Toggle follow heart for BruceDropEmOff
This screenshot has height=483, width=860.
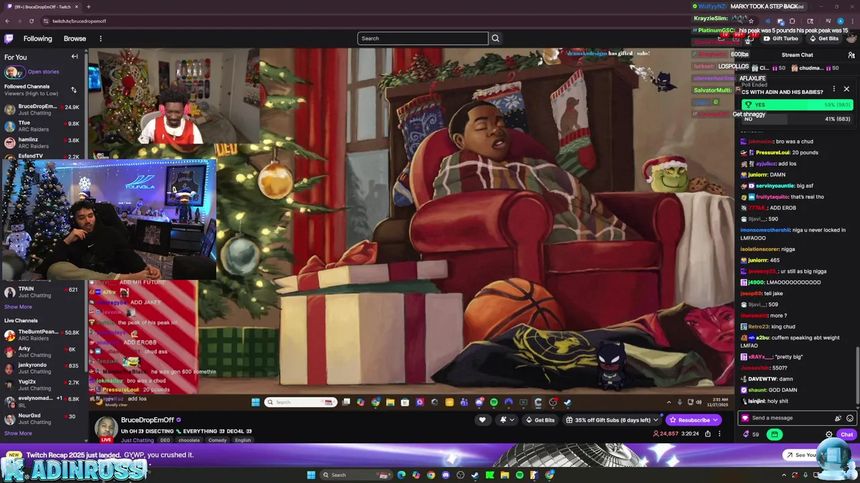click(x=482, y=420)
